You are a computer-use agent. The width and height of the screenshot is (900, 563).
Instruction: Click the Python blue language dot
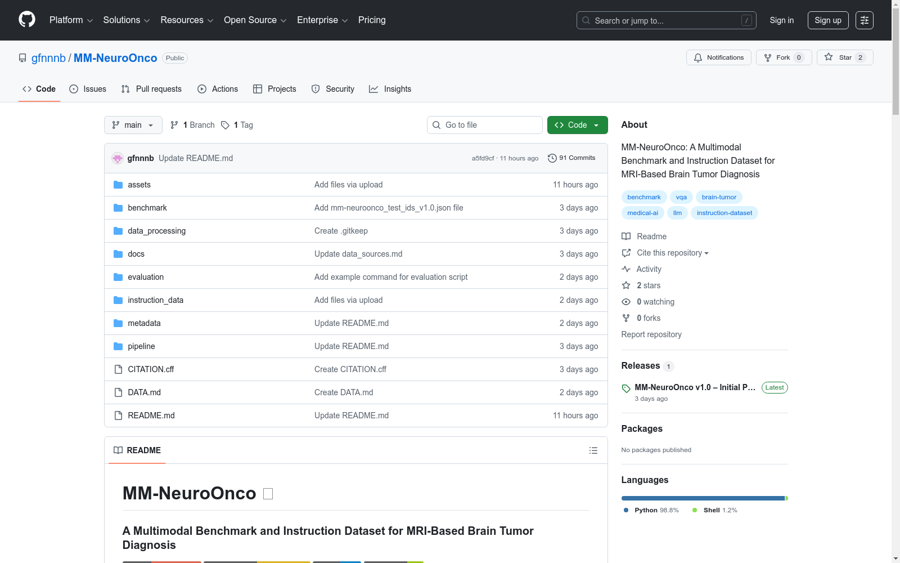(626, 510)
